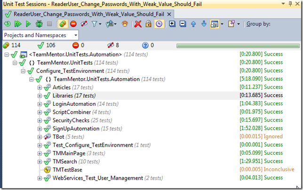Viewport: 303px width, 190px height.
Task: Click ignored tests counter 8
Action: [113, 45]
